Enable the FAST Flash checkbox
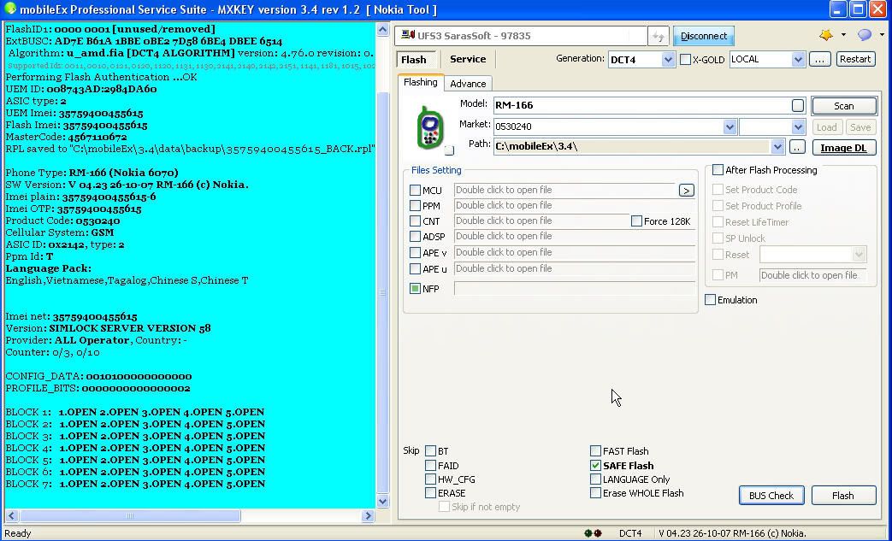 [595, 450]
